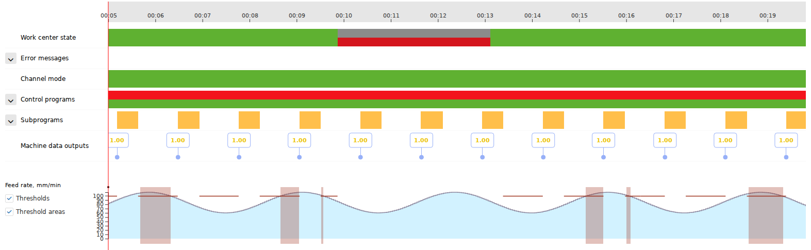Expand the Error messages row
This screenshot has width=811, height=250.
[11, 59]
